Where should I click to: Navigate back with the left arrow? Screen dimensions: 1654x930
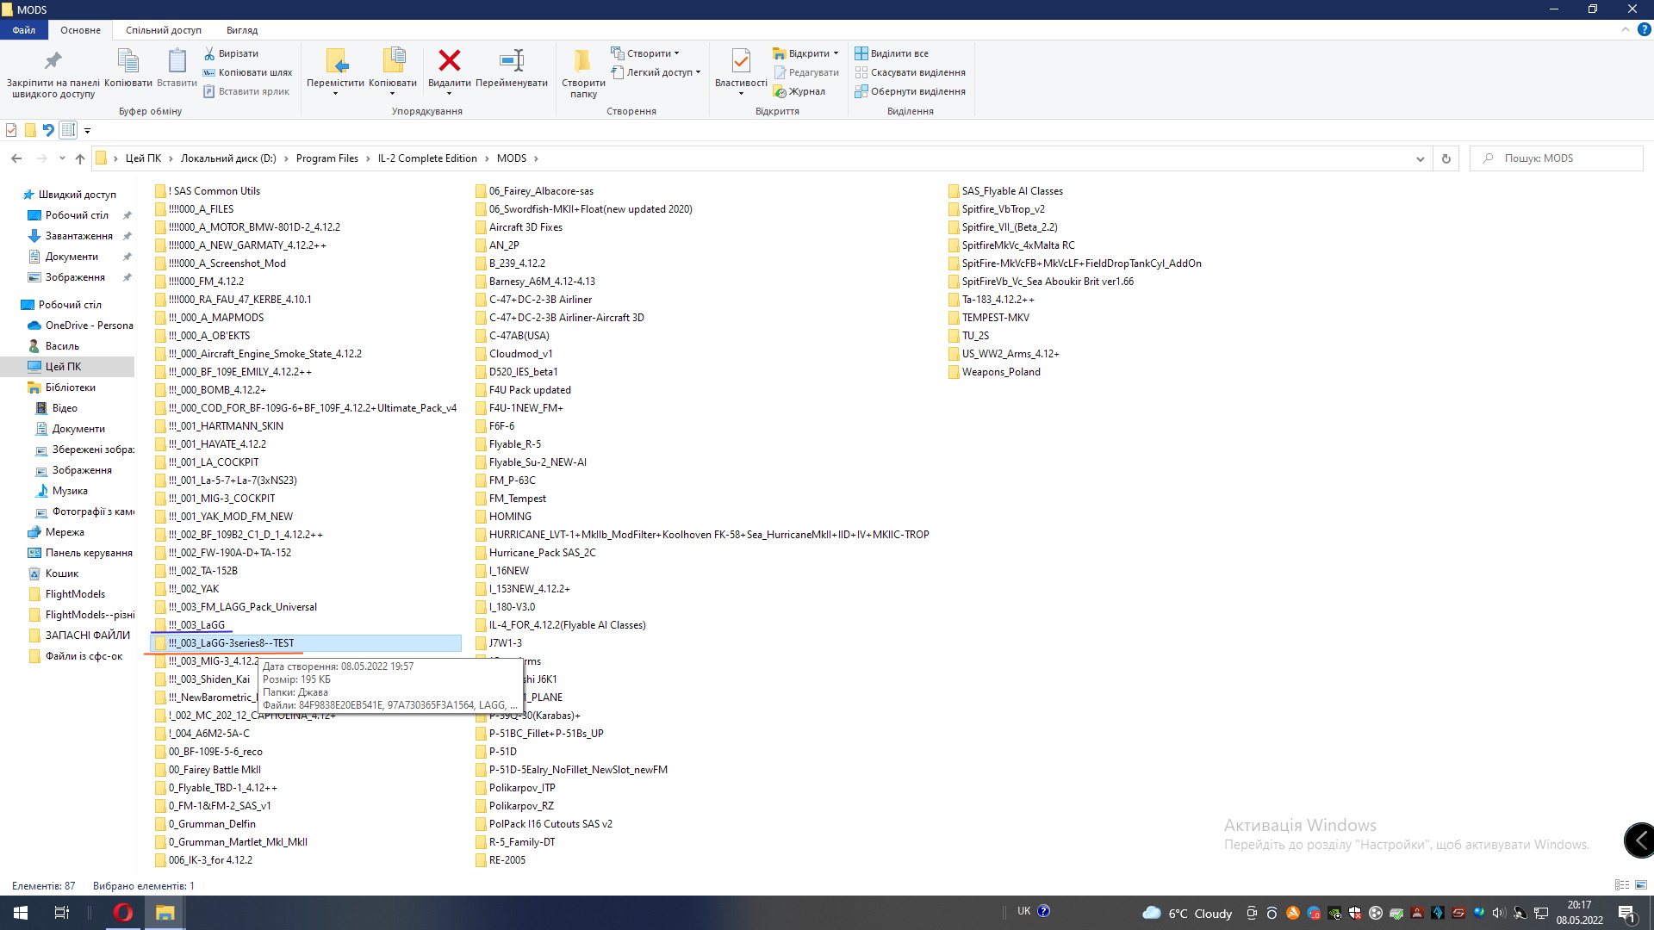(x=16, y=158)
